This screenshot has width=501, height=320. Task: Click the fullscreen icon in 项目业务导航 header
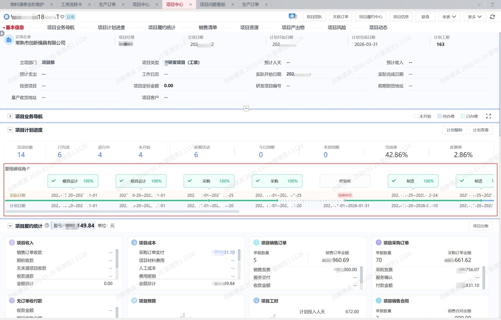point(488,116)
